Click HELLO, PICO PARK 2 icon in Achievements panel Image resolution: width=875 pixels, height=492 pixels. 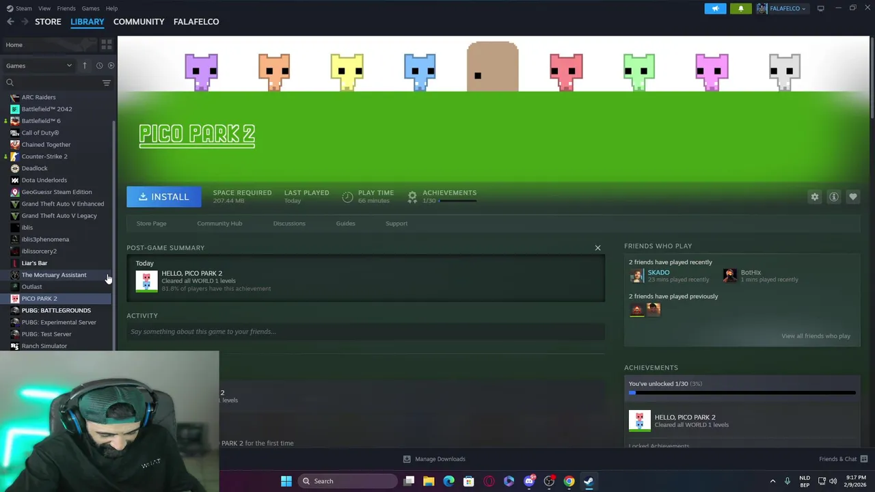point(639,420)
